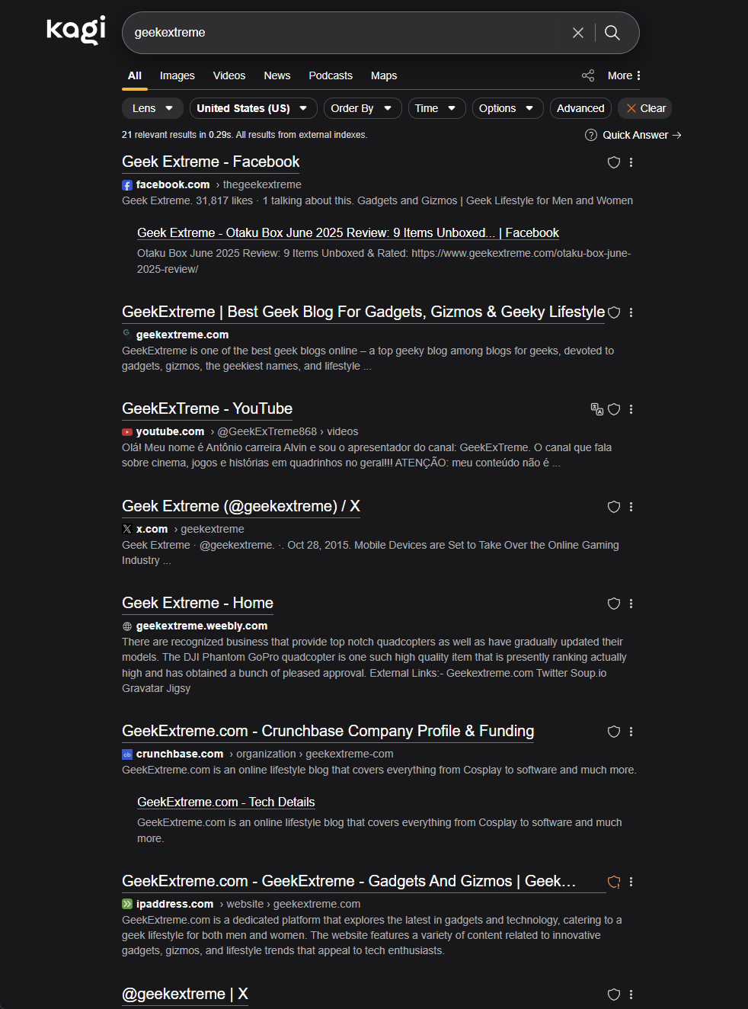748x1009 pixels.
Task: Click translate icon on GeekExTreme YouTube result
Action: coord(597,409)
